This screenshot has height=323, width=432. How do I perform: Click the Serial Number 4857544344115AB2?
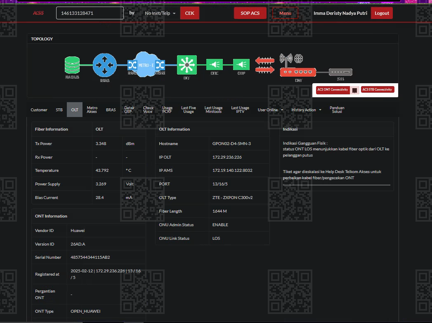90,257
